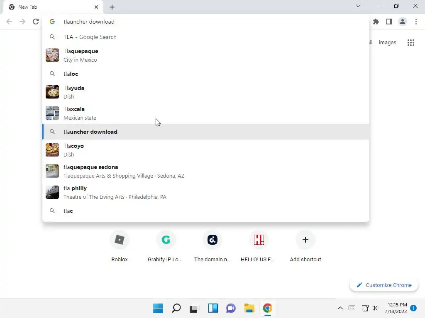Click the Chrome taskbar icon
The width and height of the screenshot is (425, 318).
coord(268,308)
